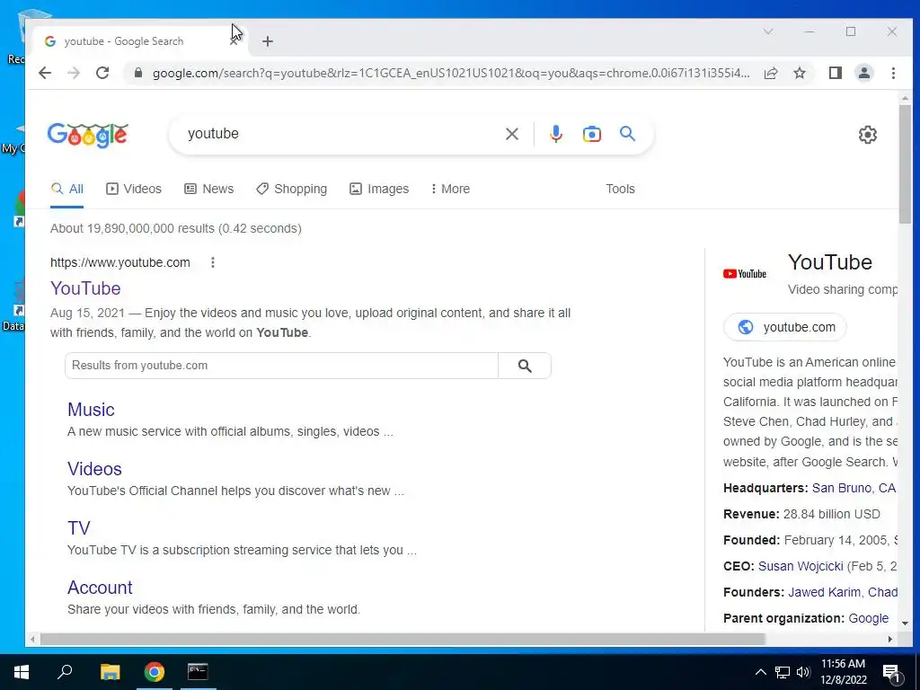Open the notification center icon
Viewport: 920px width, 690px height.
(x=892, y=674)
